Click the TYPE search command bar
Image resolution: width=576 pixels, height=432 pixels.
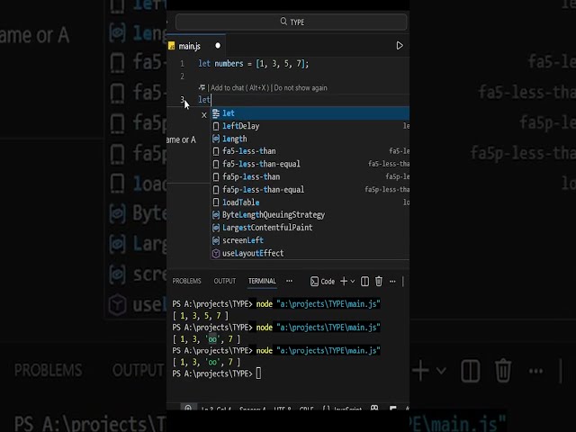[x=292, y=22]
